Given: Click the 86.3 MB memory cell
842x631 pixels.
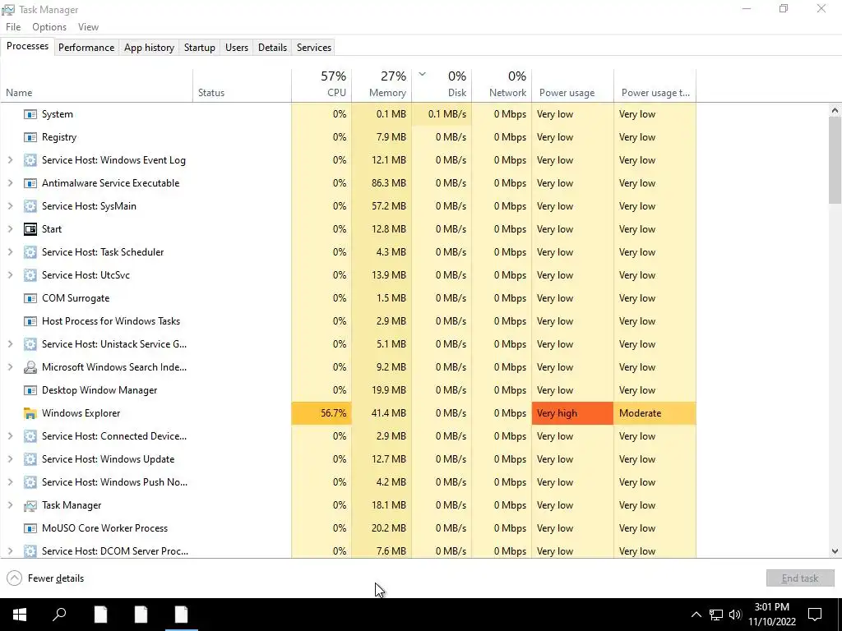Looking at the screenshot, I should coord(382,183).
